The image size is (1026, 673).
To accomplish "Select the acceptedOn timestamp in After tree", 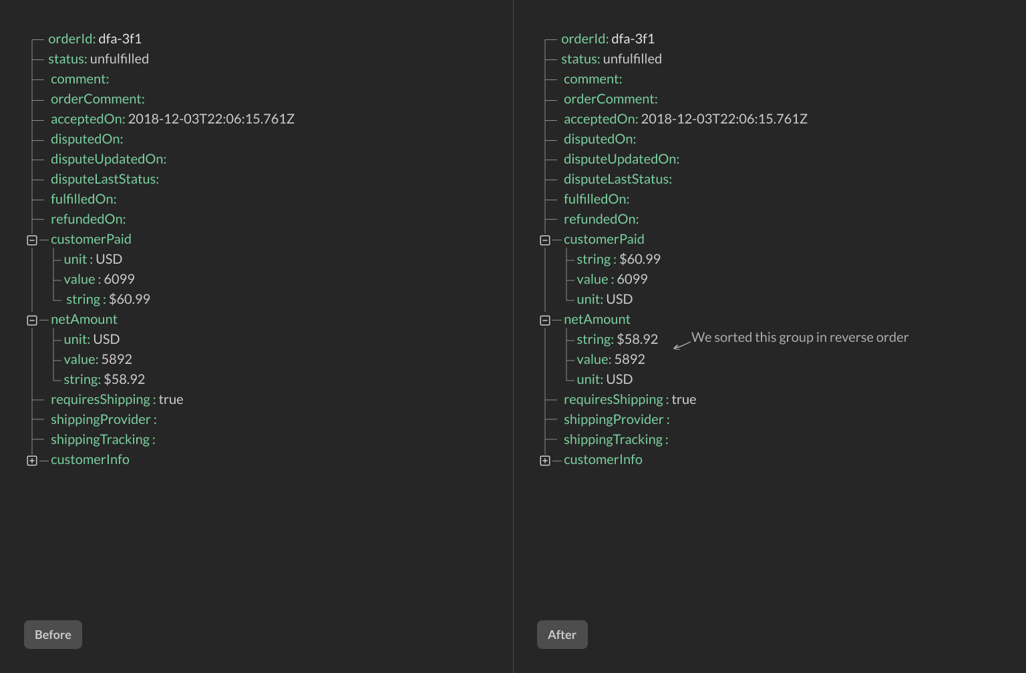I will click(725, 119).
